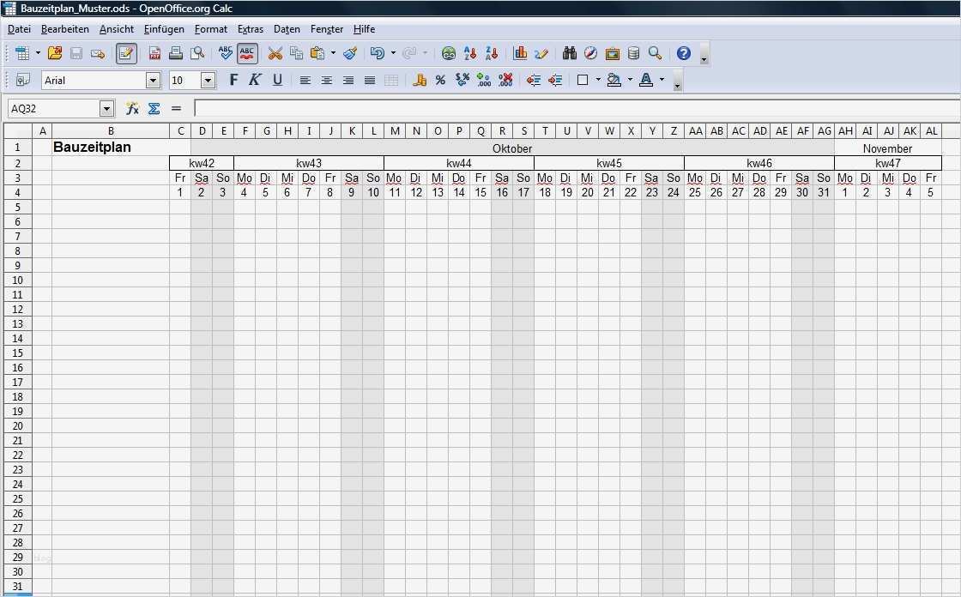Toggle bold formatting
961x597 pixels.
233,80
